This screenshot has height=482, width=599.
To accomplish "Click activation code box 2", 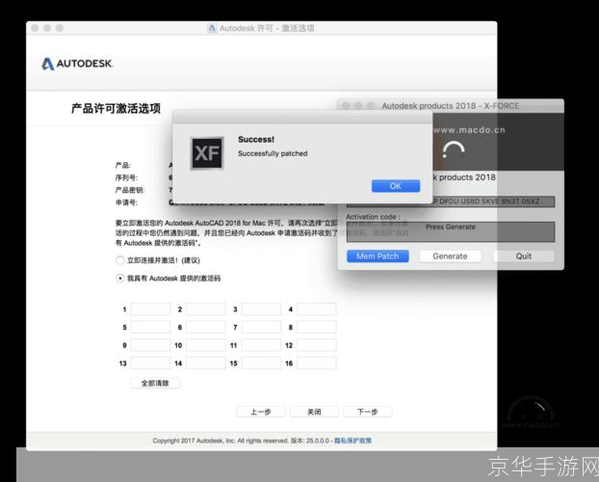I will tap(206, 309).
